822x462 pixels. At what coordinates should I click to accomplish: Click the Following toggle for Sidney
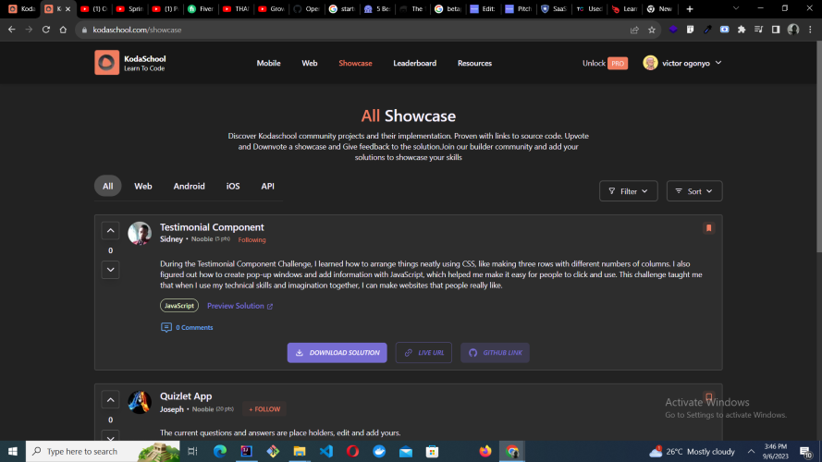tap(252, 240)
